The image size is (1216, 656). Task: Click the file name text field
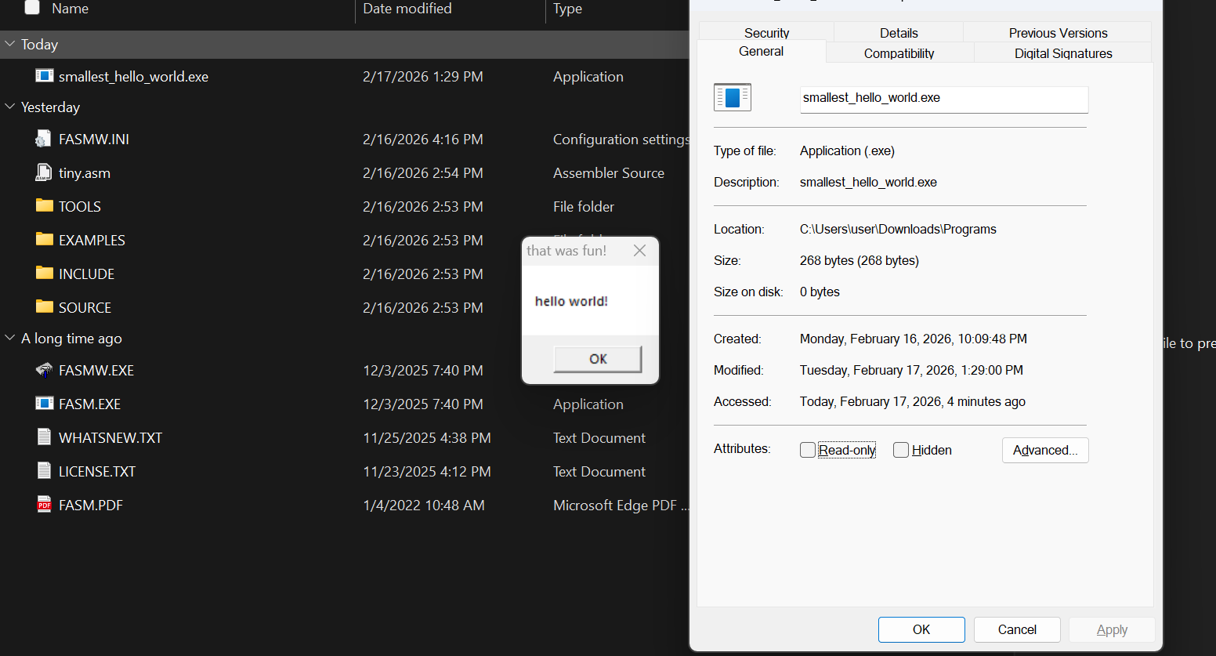943,99
